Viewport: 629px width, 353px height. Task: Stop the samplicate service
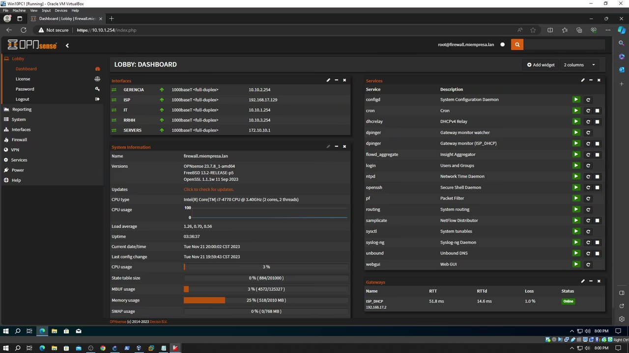point(598,221)
